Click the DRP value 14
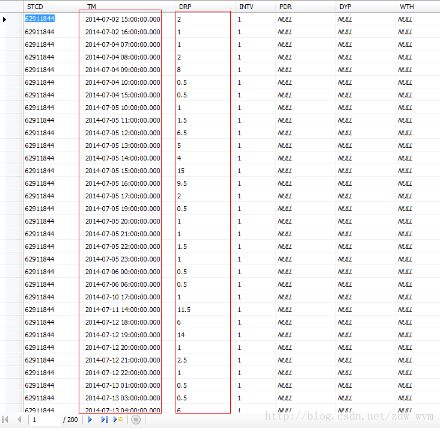 181,335
